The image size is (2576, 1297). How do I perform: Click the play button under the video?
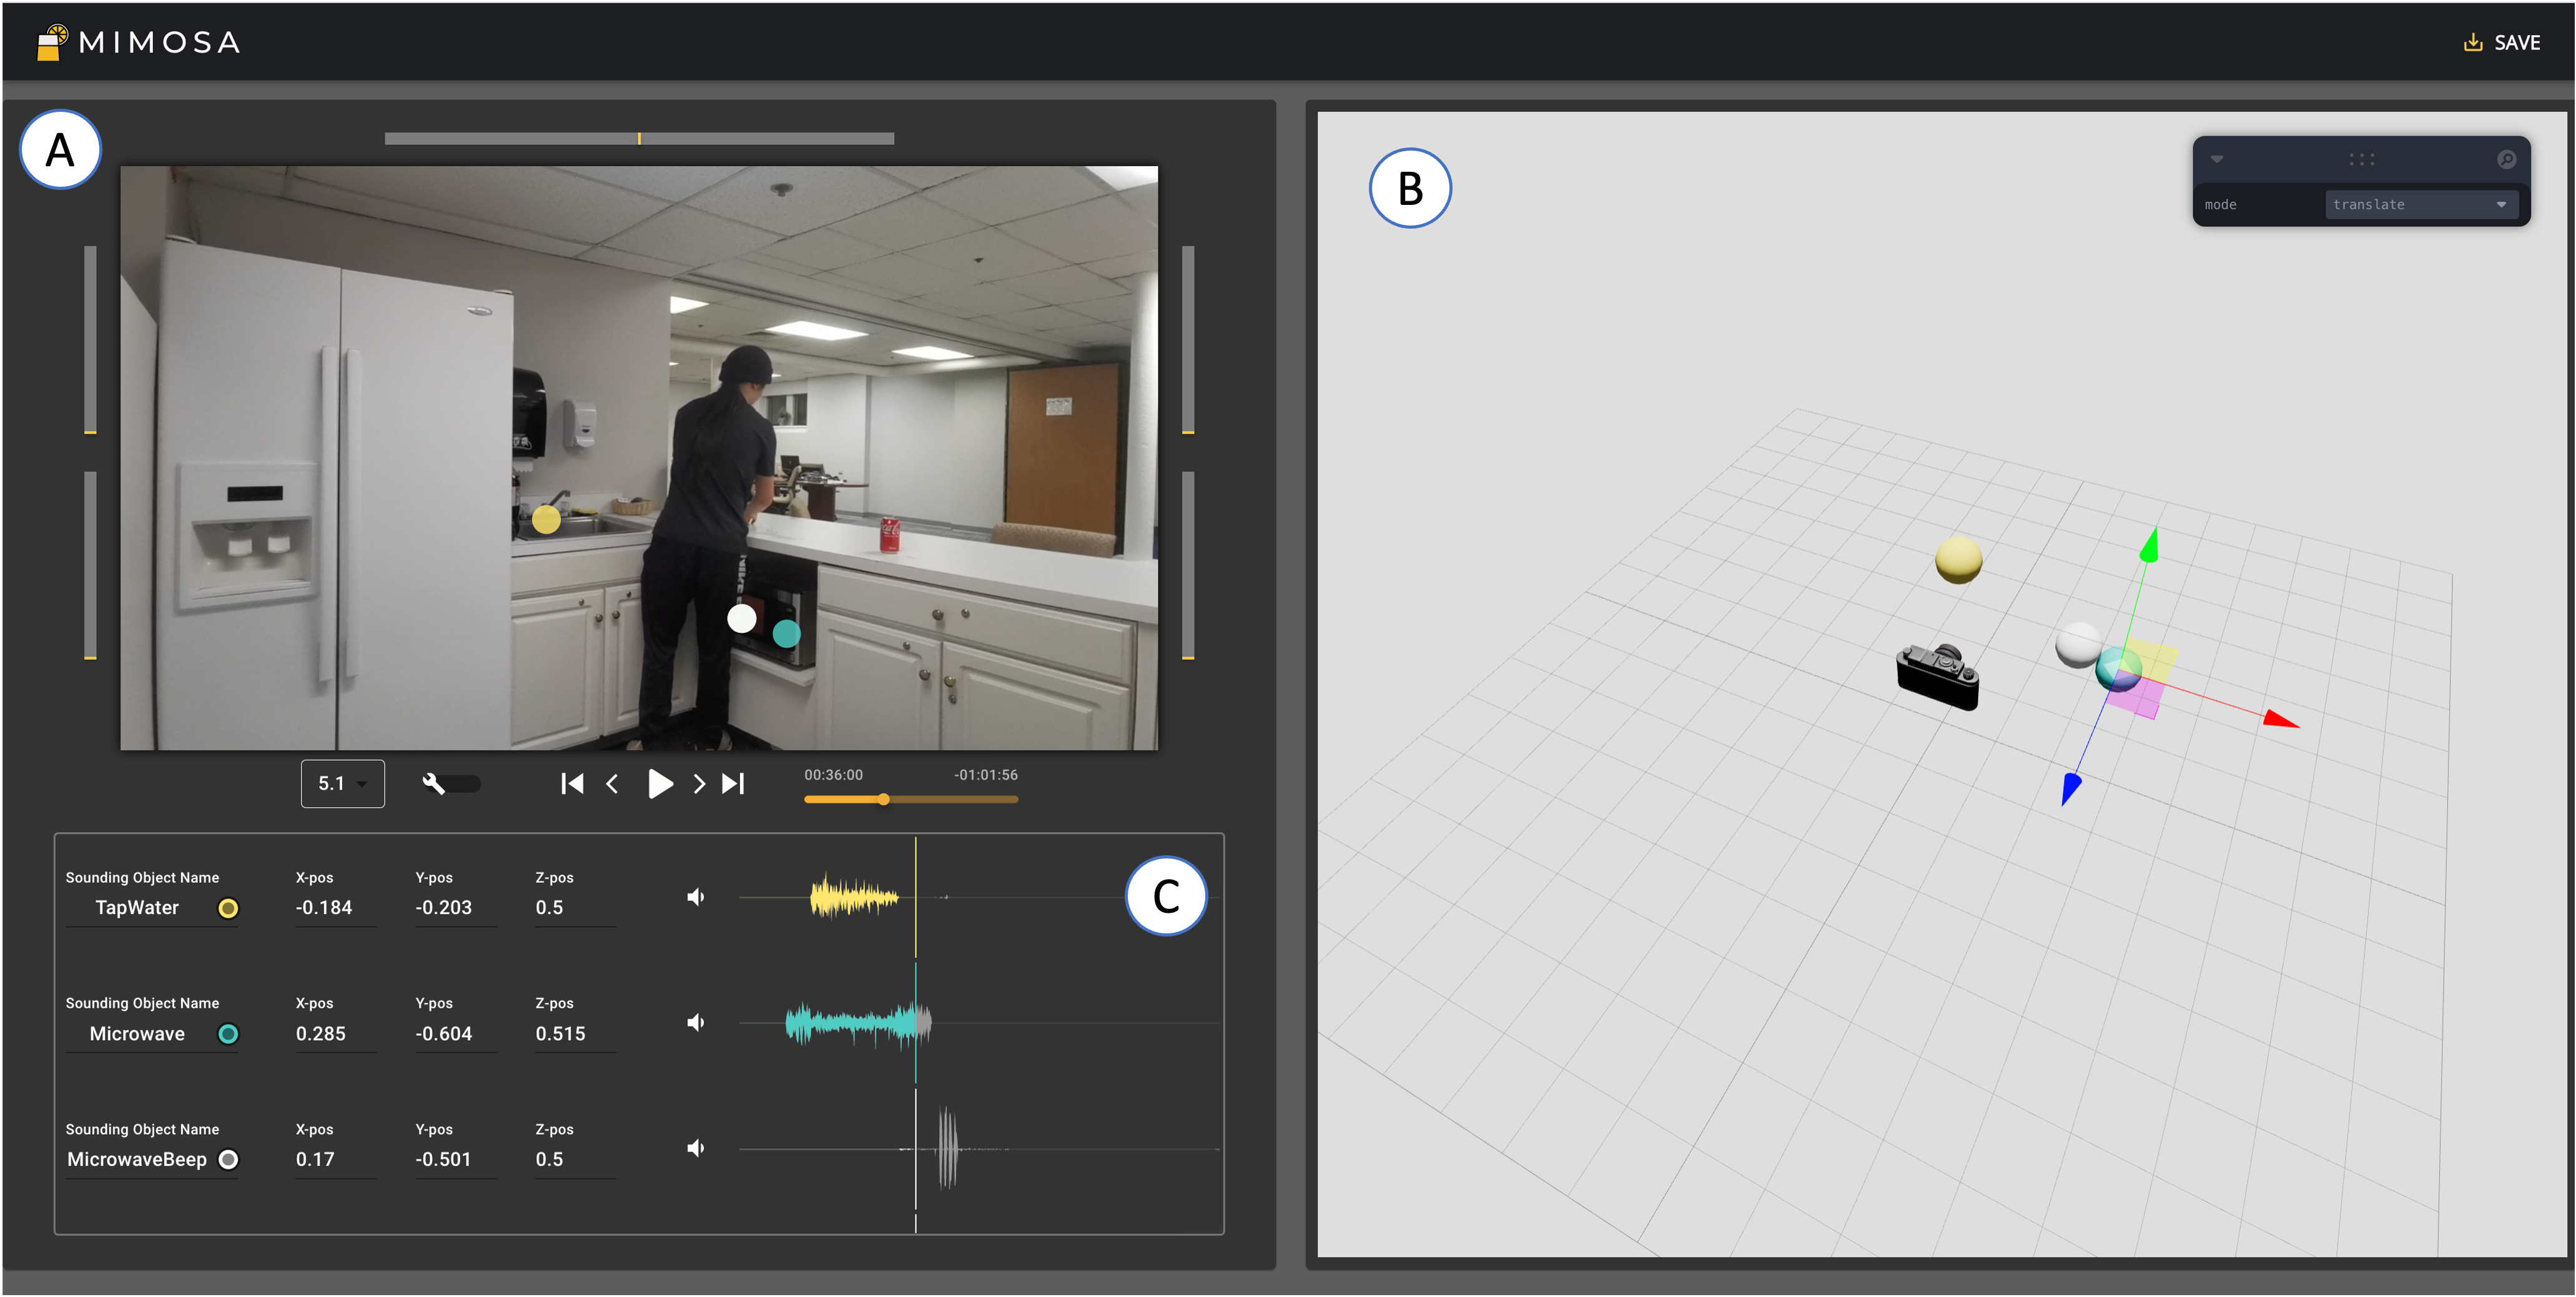pos(659,783)
